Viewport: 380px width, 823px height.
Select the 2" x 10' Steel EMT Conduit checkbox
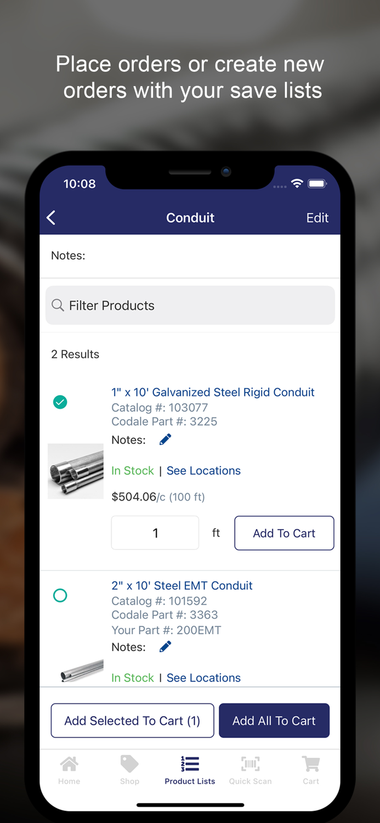[60, 595]
